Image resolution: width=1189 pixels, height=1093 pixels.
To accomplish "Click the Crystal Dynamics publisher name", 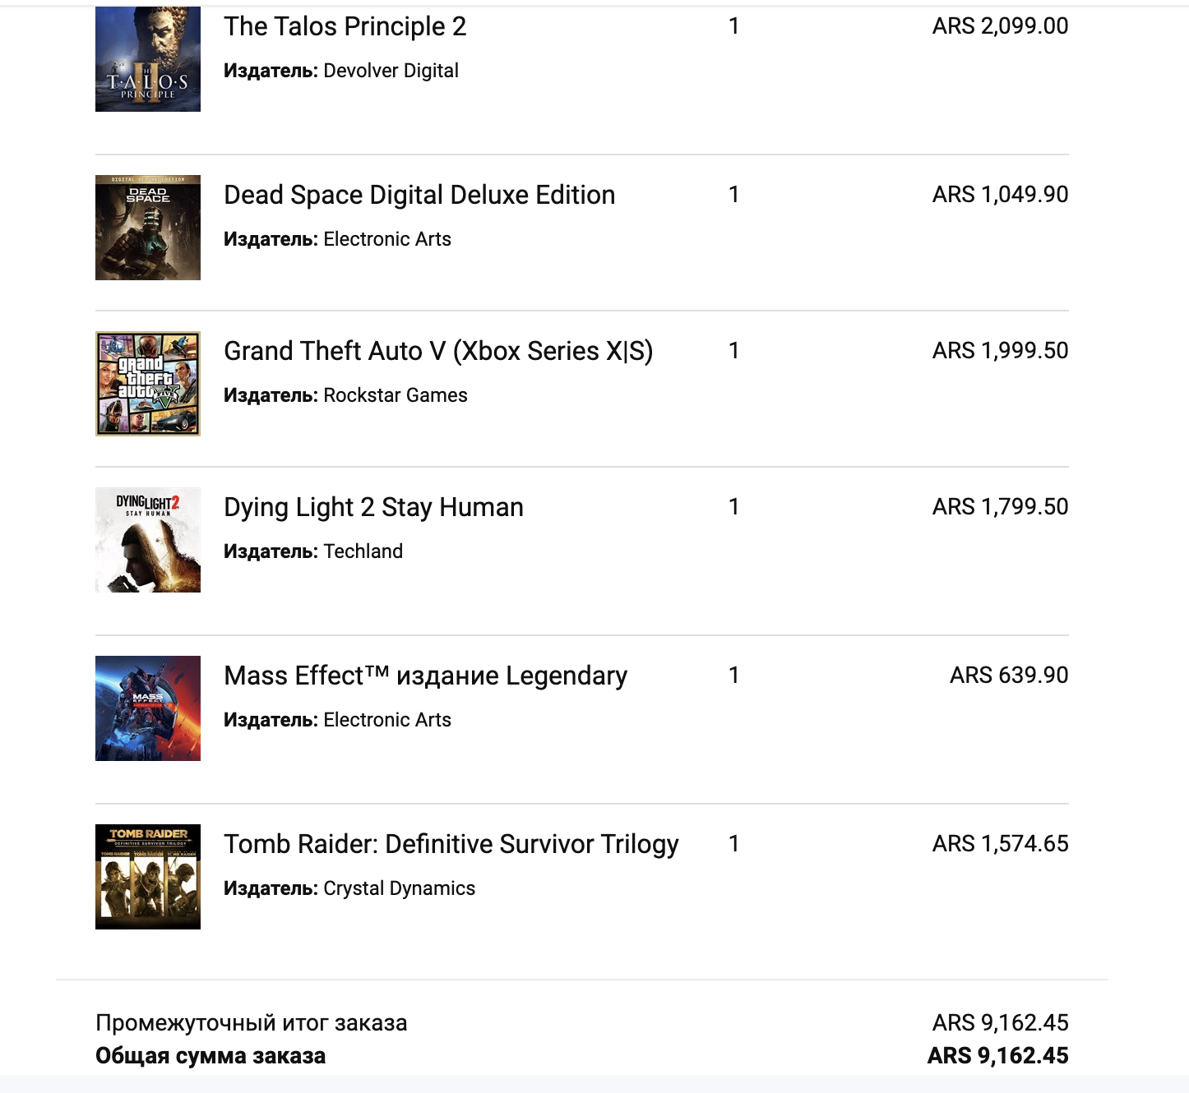I will [399, 888].
